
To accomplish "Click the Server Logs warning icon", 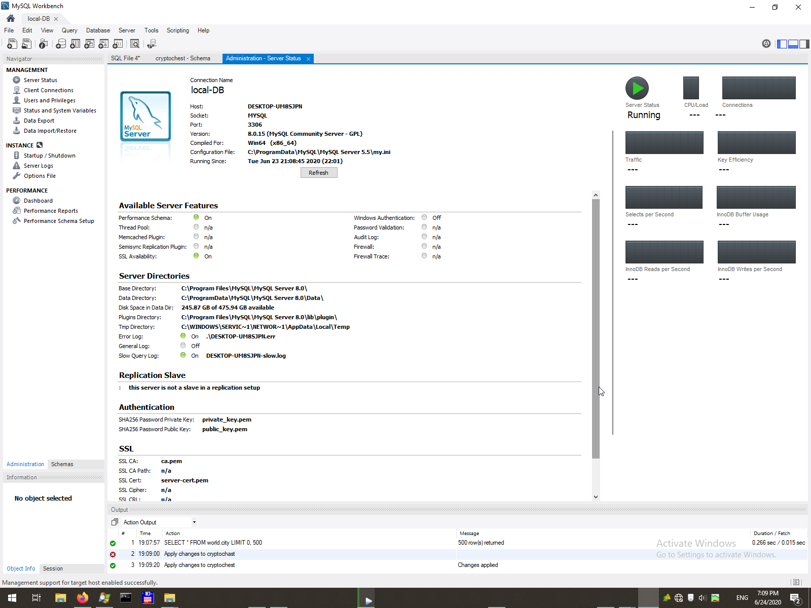I will [17, 166].
